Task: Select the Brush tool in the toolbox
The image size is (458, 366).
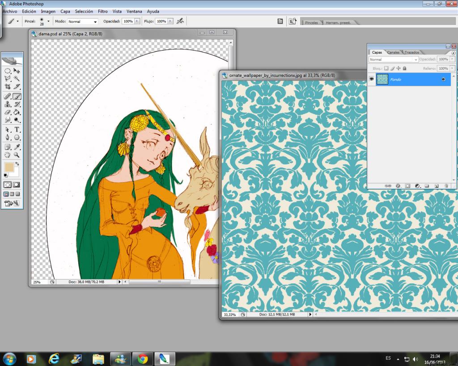Action: [x=17, y=97]
